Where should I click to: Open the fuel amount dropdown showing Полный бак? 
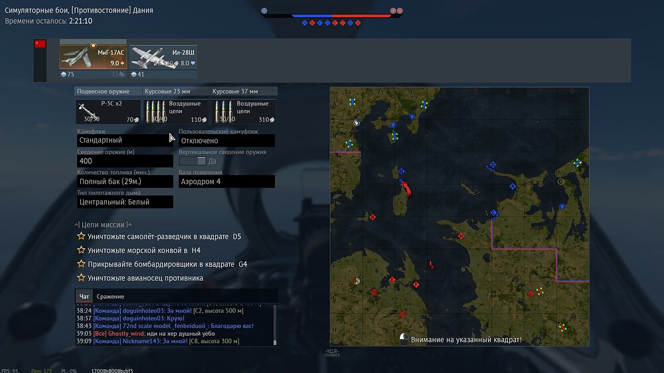[125, 182]
